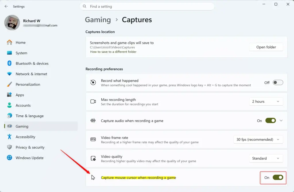Click the Bluetooth icon in sidebar
Screen dimensions: 294x192
pos(9,63)
